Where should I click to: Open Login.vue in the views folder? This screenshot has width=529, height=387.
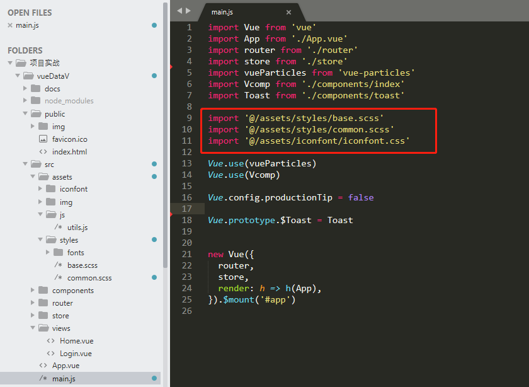(76, 354)
